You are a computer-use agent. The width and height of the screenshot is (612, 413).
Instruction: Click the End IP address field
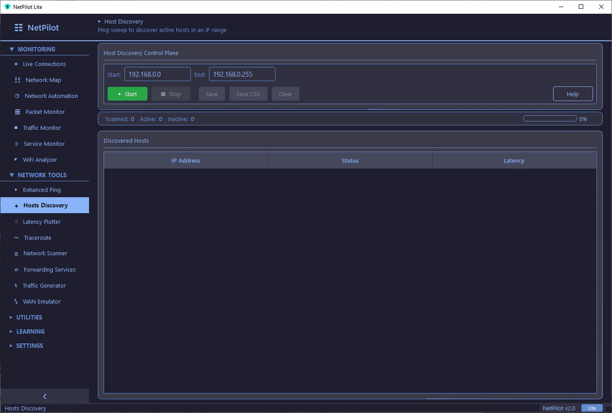point(242,74)
